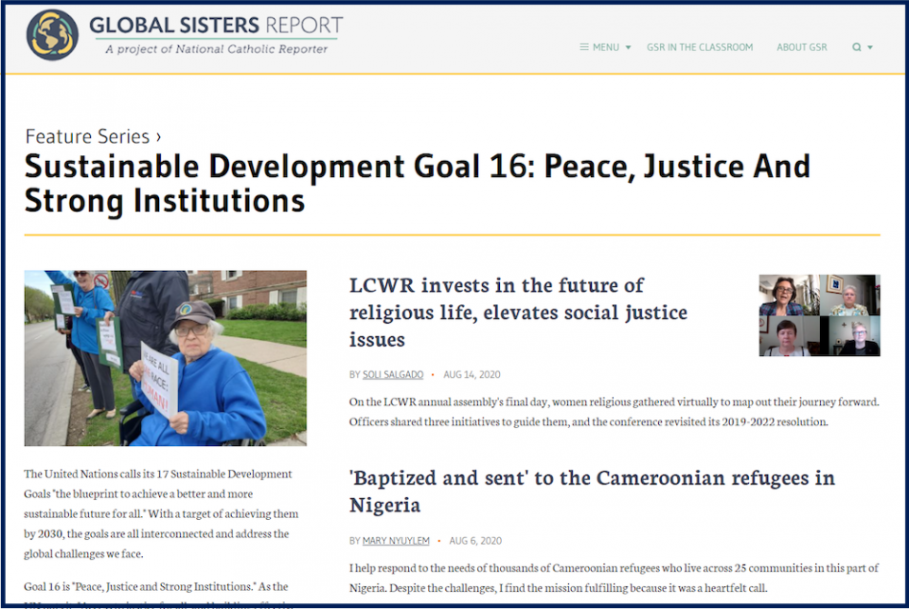Click the Global Sisters Report globe logo
This screenshot has width=909, height=609.
click(52, 35)
